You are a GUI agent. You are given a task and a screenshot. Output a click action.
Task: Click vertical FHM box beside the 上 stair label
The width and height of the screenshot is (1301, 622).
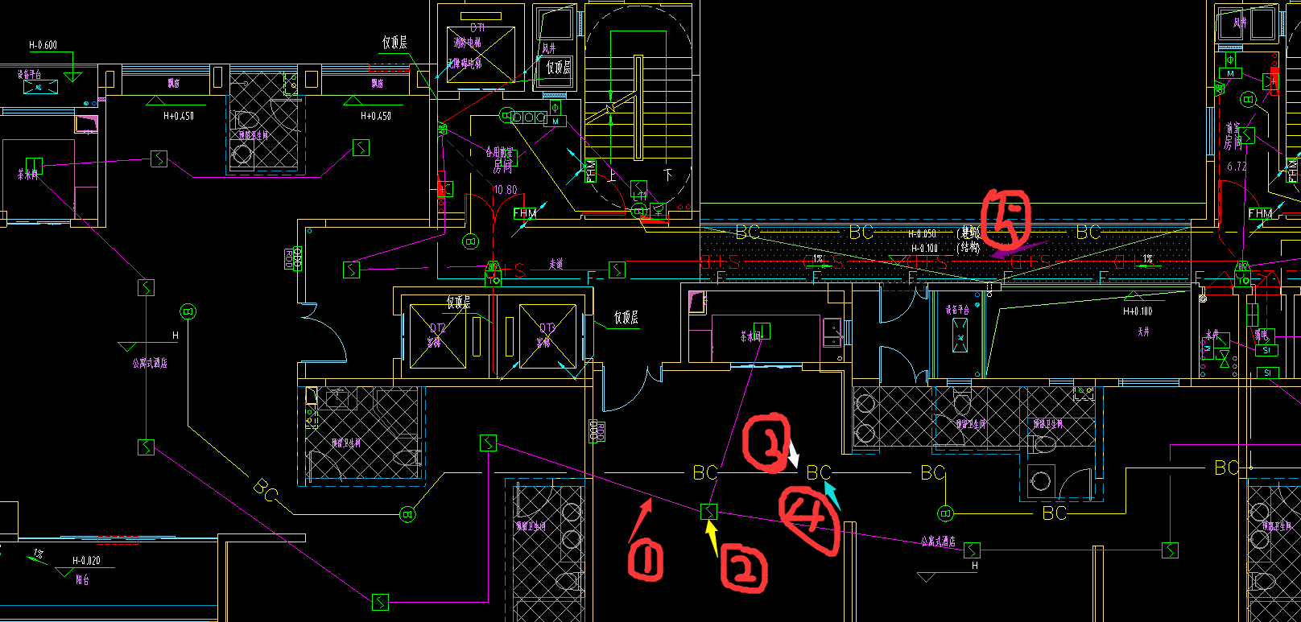point(591,171)
